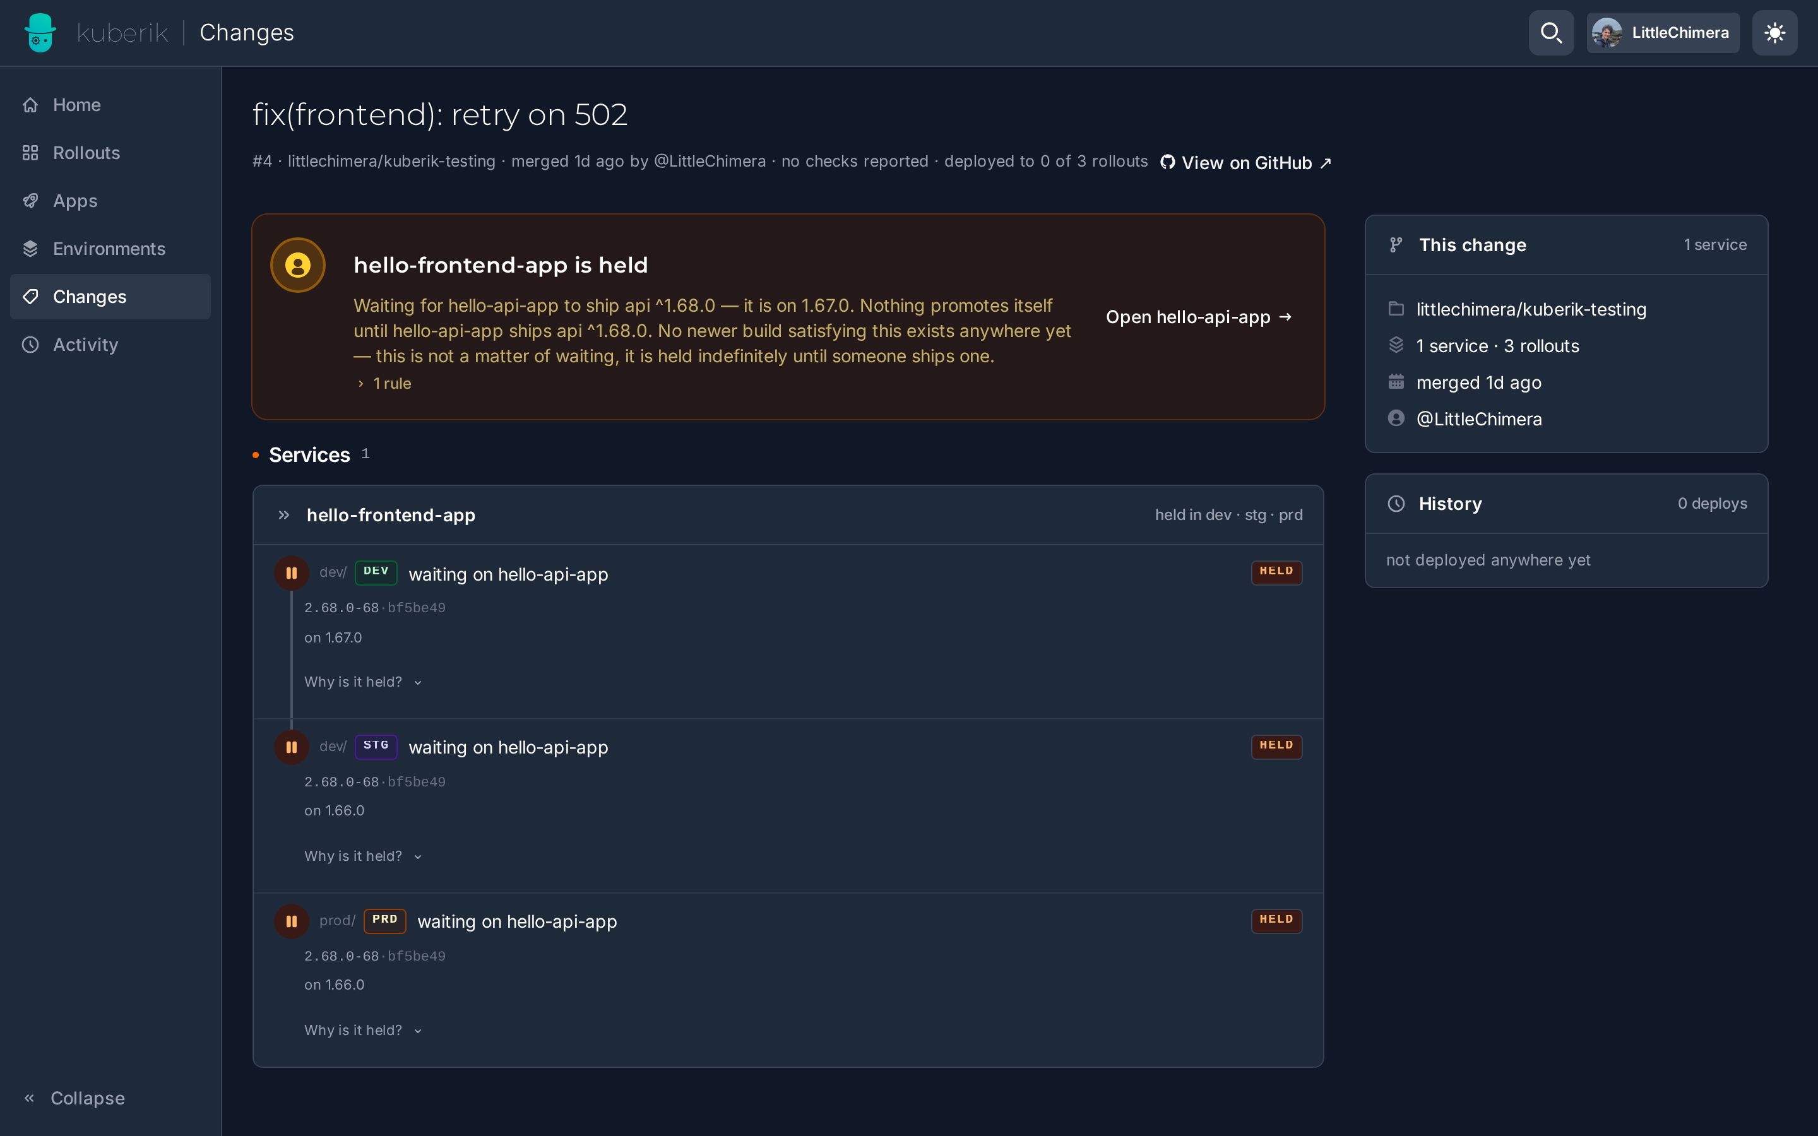The image size is (1818, 1136).
Task: Click the pause icon on PRD rollout
Action: 292,921
